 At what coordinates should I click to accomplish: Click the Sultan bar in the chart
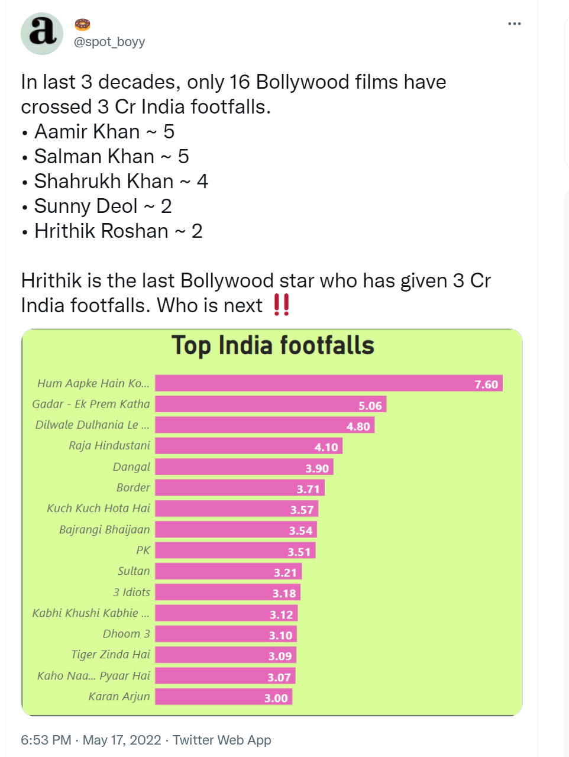(x=228, y=571)
